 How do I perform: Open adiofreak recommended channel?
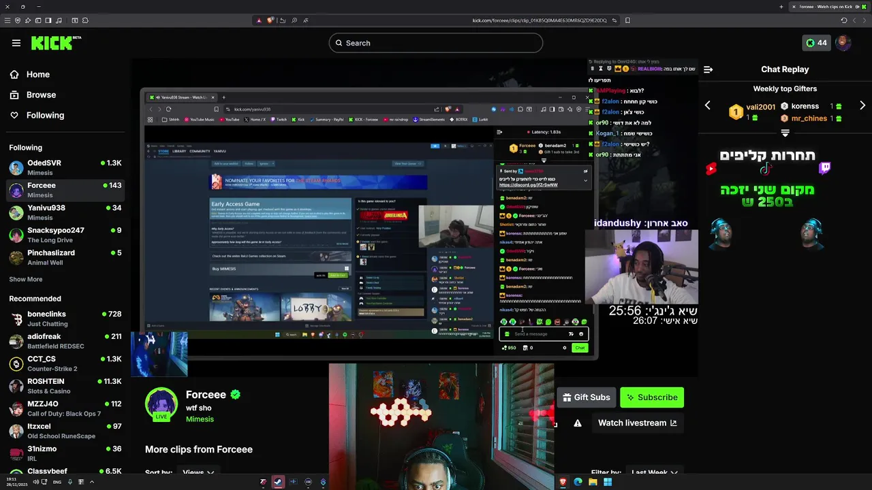(65, 341)
